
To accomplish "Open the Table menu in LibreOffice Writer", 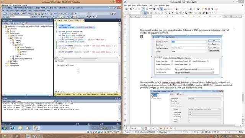I will point(150,5).
